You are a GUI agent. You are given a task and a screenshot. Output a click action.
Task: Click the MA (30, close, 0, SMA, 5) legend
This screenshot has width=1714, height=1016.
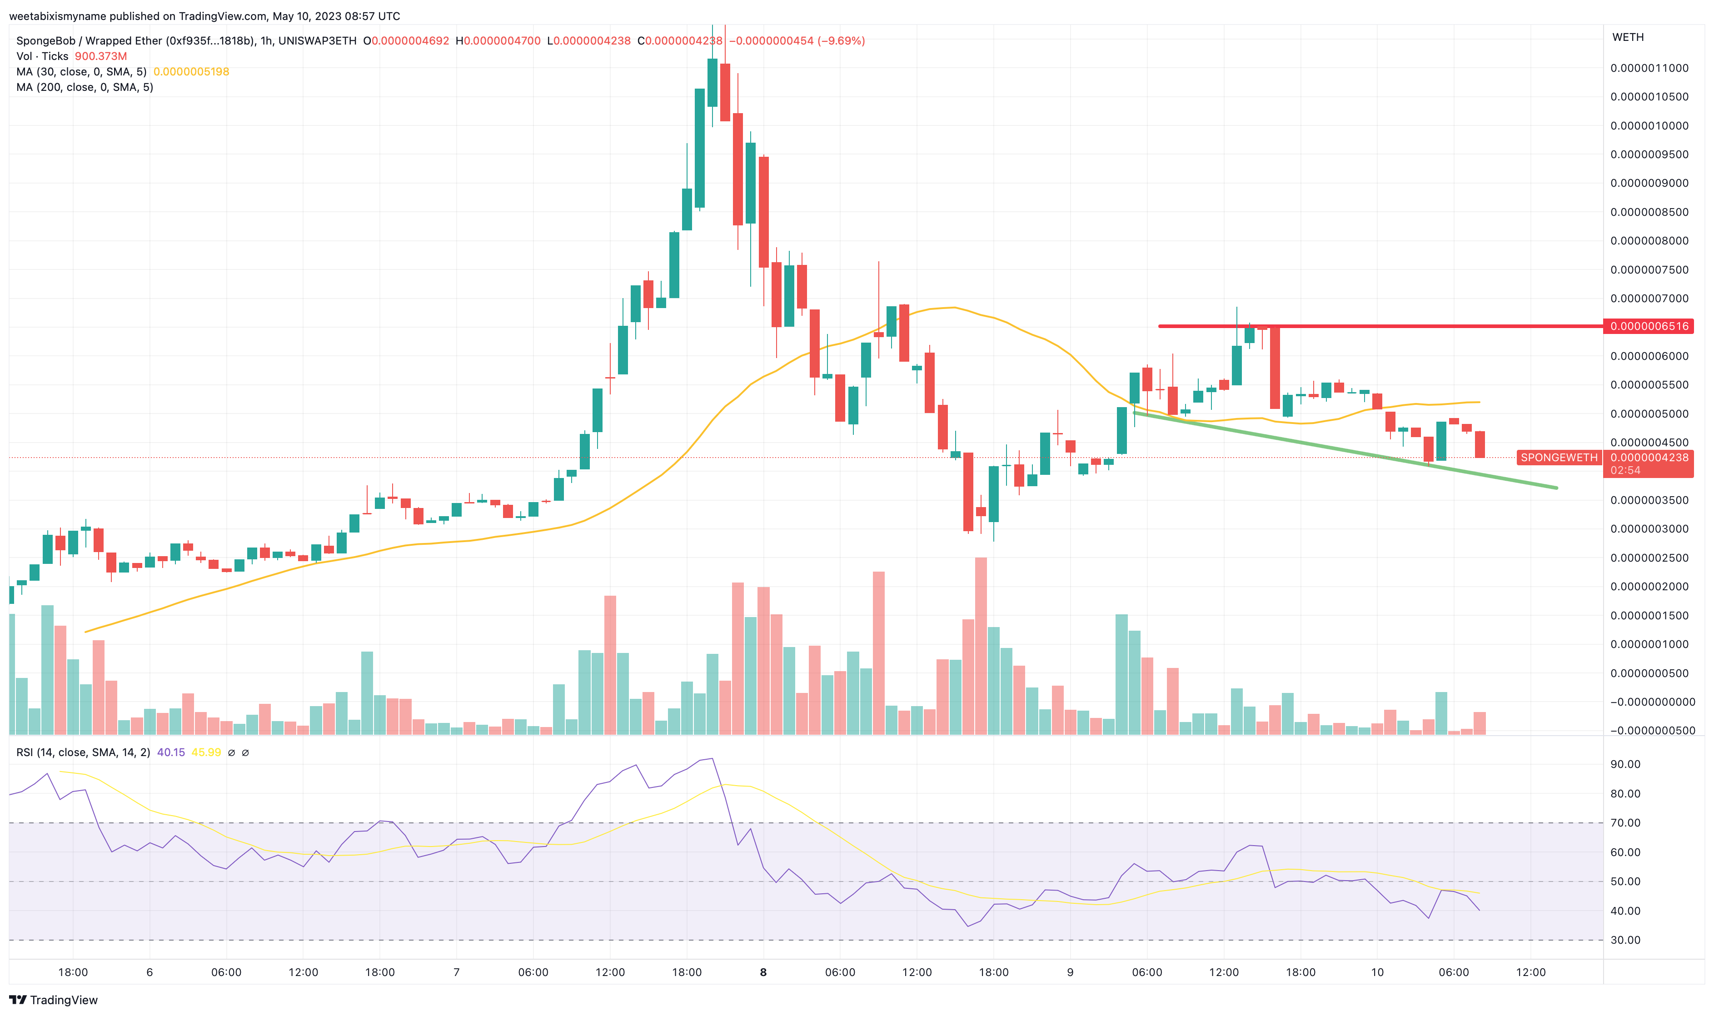coord(81,71)
